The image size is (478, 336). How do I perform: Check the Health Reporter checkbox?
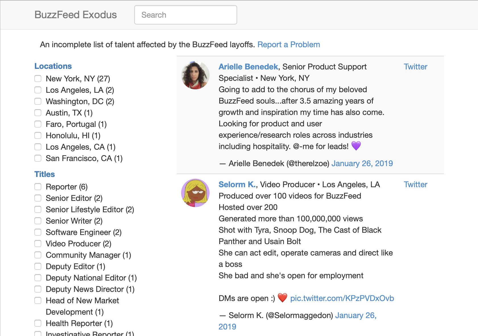[38, 323]
